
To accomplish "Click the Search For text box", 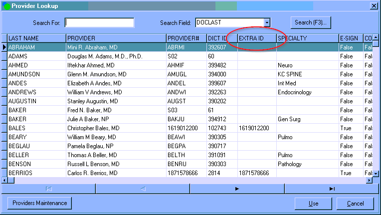I will click(99, 22).
